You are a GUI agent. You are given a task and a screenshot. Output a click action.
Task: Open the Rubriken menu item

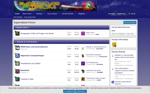point(39,14)
